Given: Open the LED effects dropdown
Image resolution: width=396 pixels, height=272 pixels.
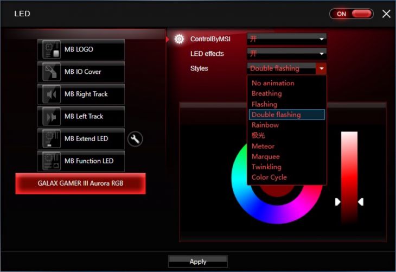Looking at the screenshot, I should point(286,54).
